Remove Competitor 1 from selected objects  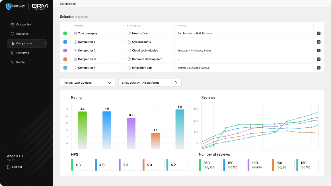(319, 42)
